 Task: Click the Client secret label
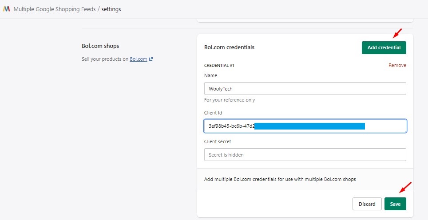click(218, 141)
